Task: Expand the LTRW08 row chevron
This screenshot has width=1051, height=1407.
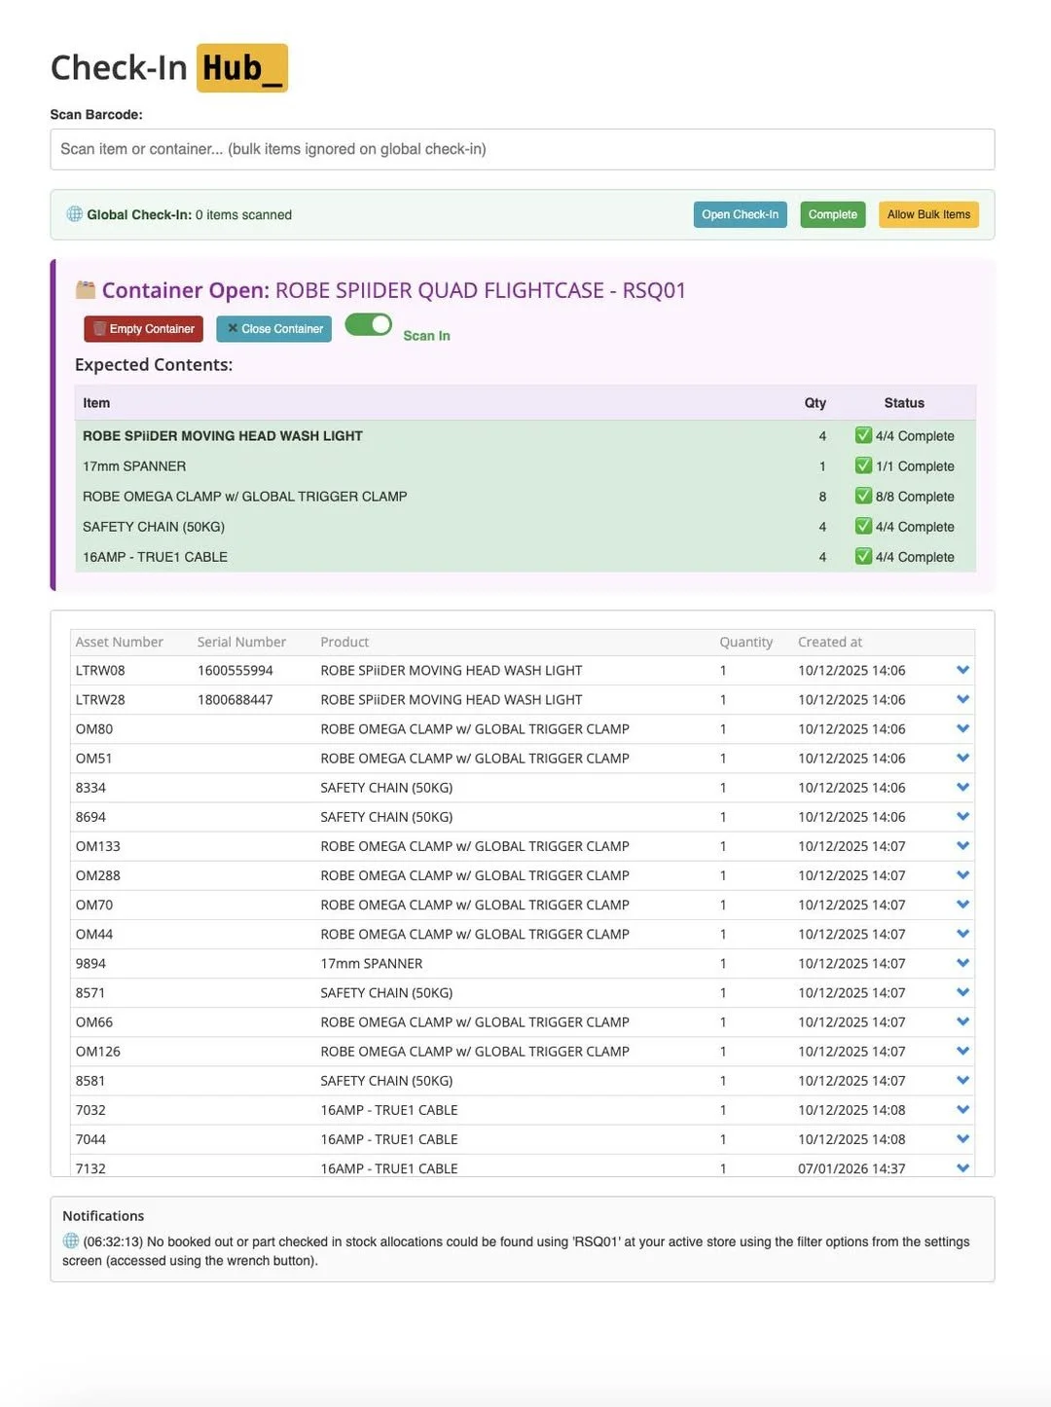Action: click(962, 670)
